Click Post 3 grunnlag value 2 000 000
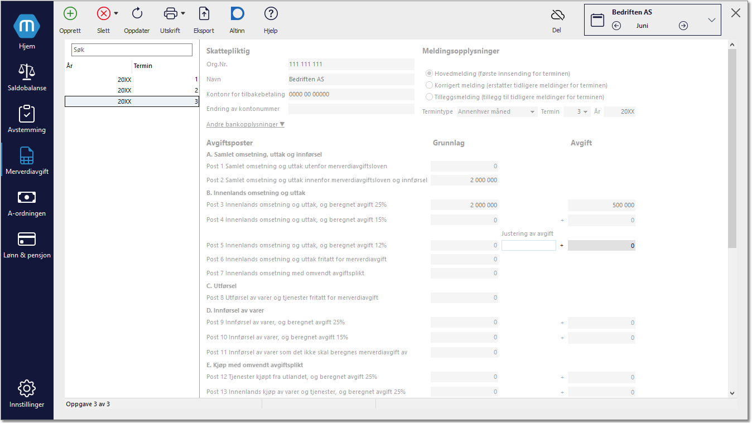This screenshot has height=424, width=752. [464, 205]
